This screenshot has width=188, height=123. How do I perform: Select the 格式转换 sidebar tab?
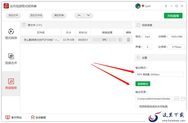tap(11, 34)
